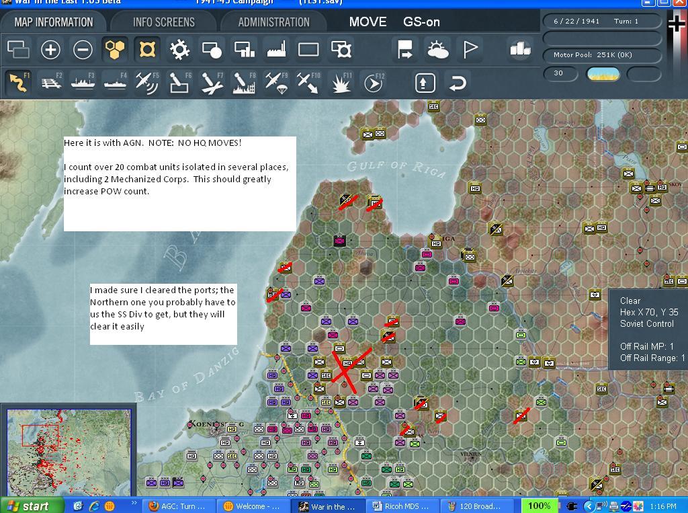Click the boxed up-arrow icon

[425, 83]
